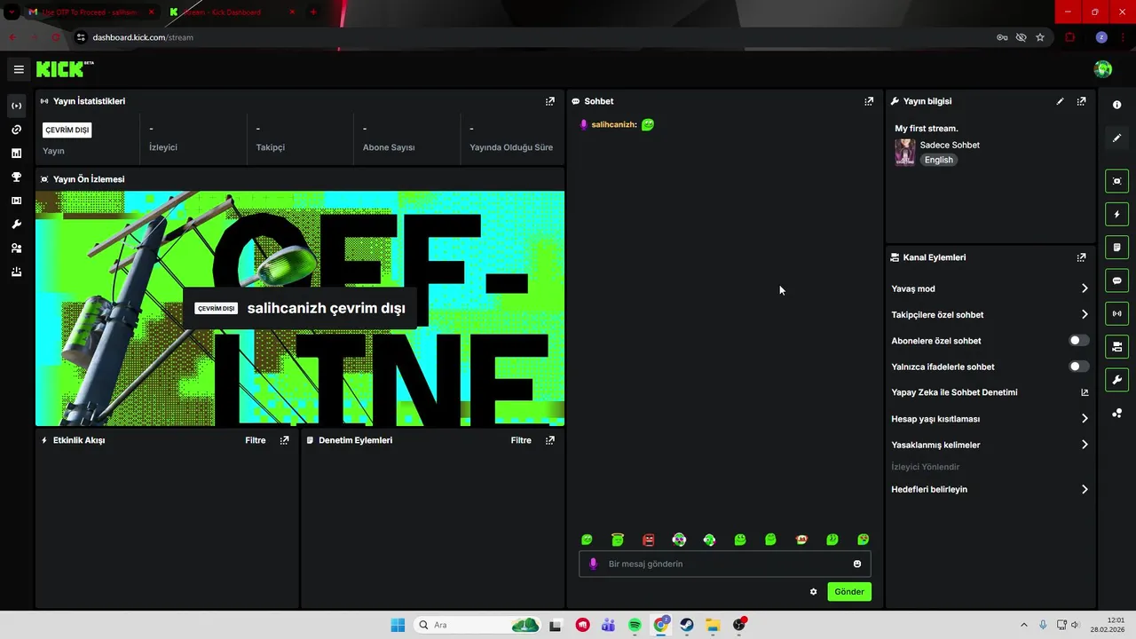
Task: Click the ÇEVRİM DIŞI status badge in statistics
Action: click(x=67, y=130)
